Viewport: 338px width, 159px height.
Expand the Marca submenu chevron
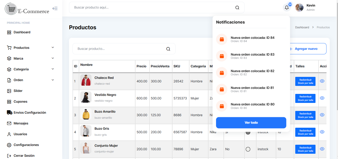coord(53,58)
